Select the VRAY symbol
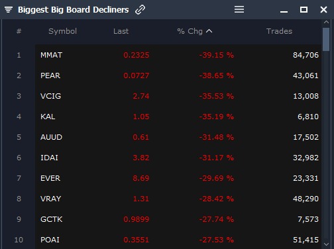 click(x=50, y=199)
